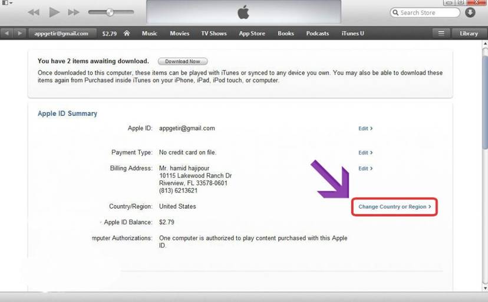Click the scrollbar down arrow
Viewport: 488px width, 302px height.
[485, 288]
